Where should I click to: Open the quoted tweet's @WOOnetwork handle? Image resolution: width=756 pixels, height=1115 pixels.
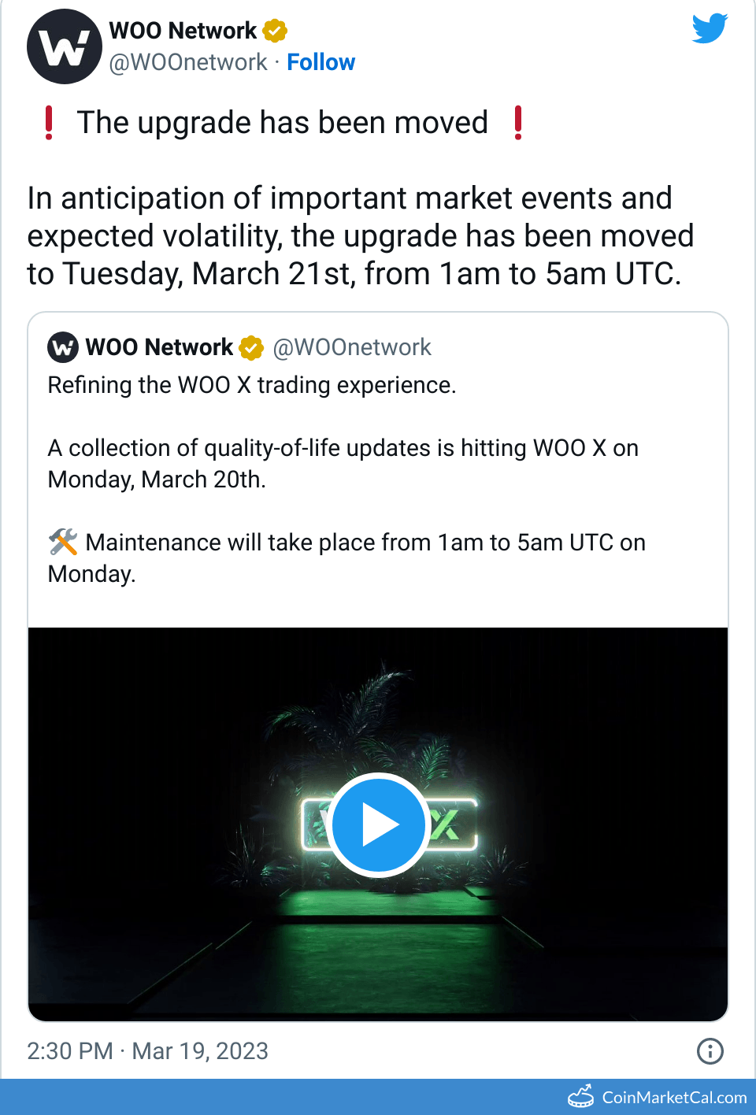tap(351, 347)
